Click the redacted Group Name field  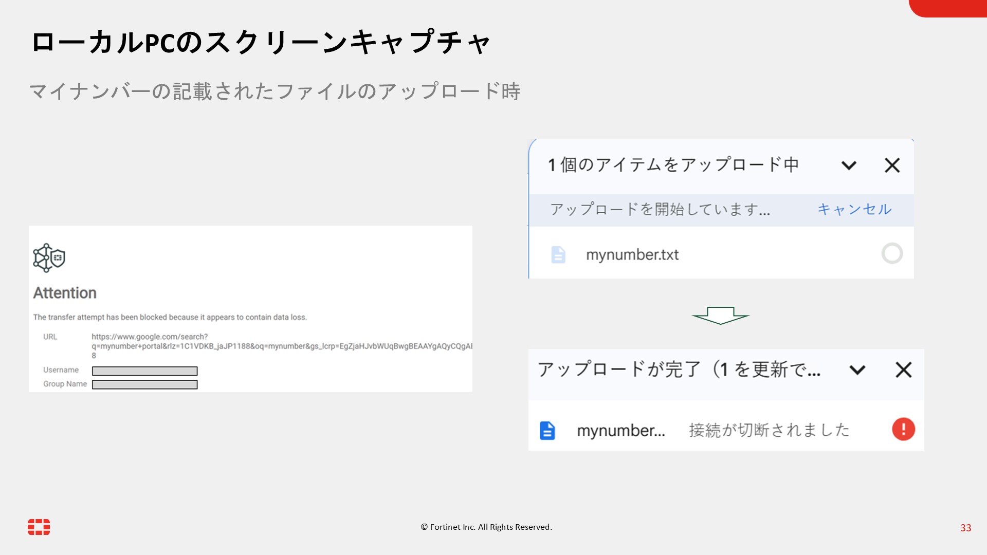coord(144,384)
